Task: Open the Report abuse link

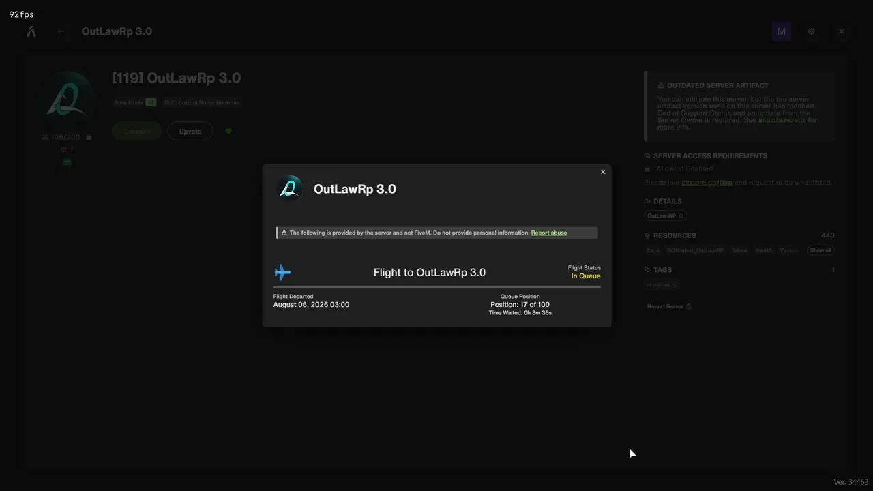Action: tap(549, 233)
